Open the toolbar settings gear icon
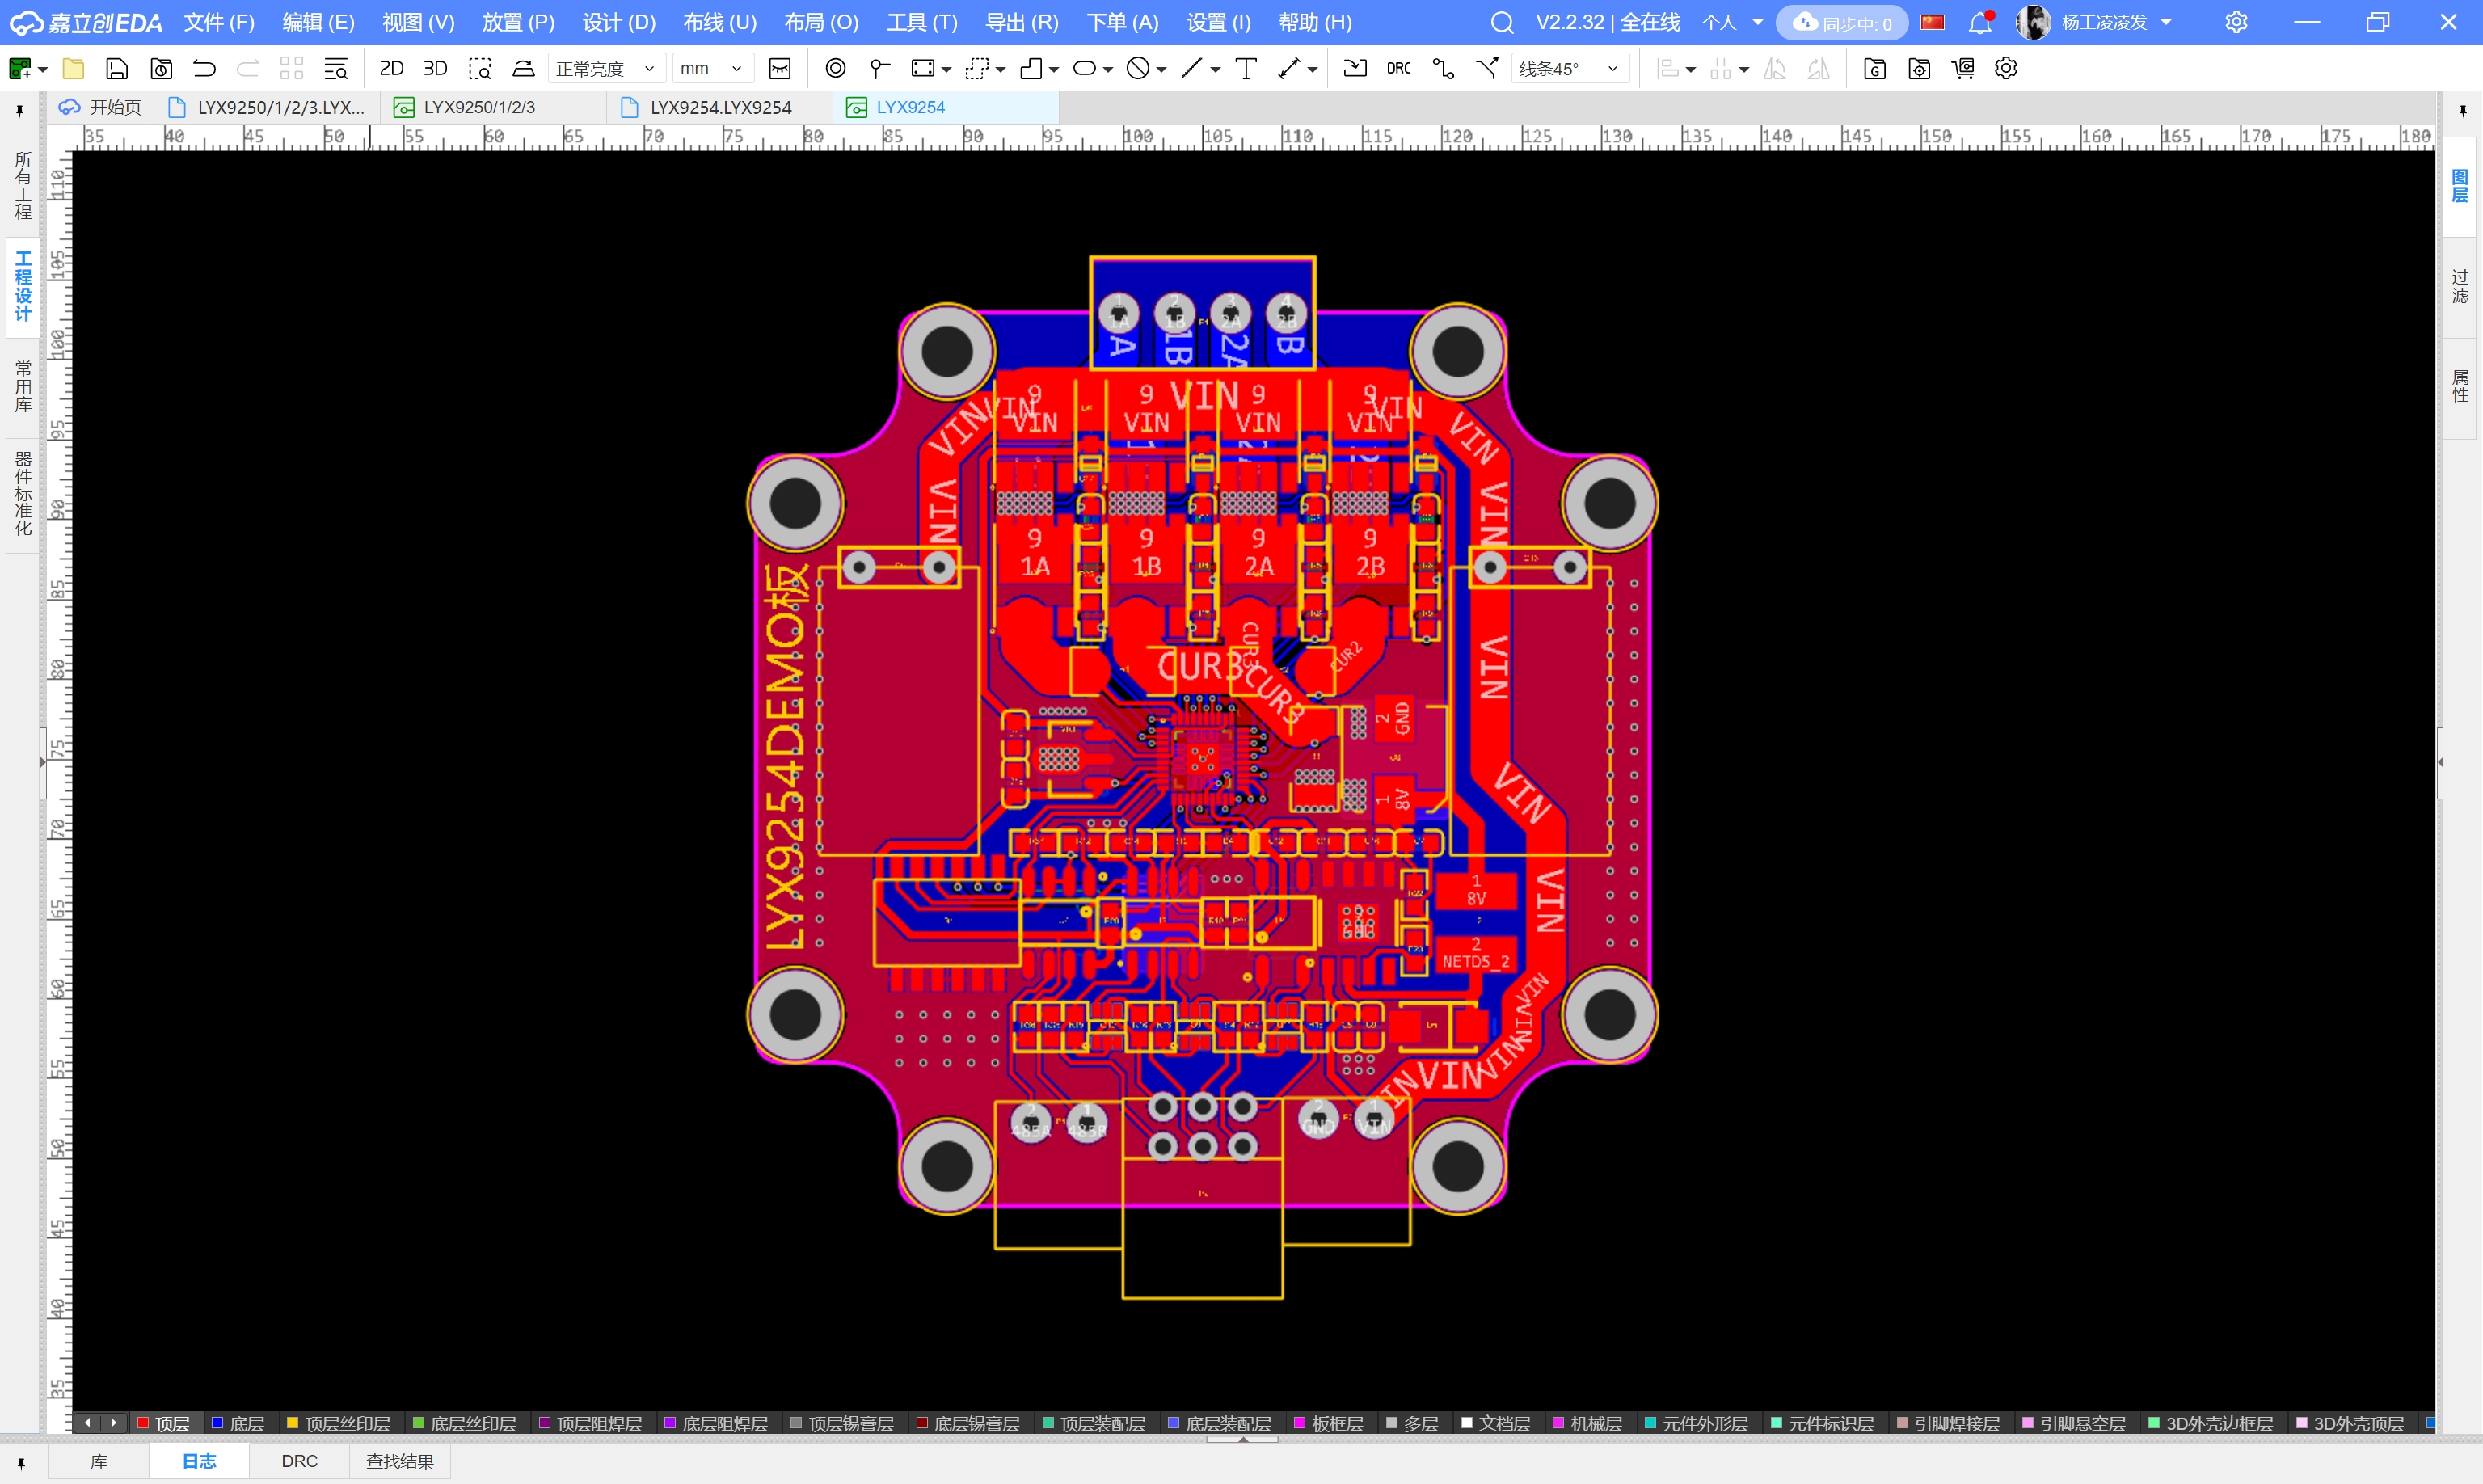Viewport: 2483px width, 1484px height. (x=2006, y=68)
